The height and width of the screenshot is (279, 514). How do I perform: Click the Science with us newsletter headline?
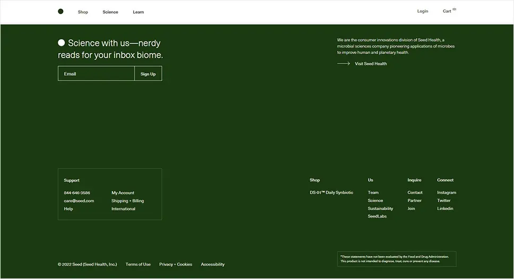click(x=110, y=49)
